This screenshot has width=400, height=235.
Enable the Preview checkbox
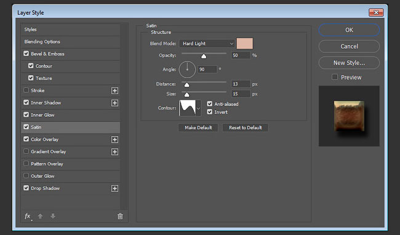pyautogui.click(x=335, y=77)
